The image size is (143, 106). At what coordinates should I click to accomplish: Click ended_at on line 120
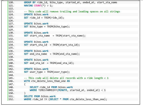point(88,2)
